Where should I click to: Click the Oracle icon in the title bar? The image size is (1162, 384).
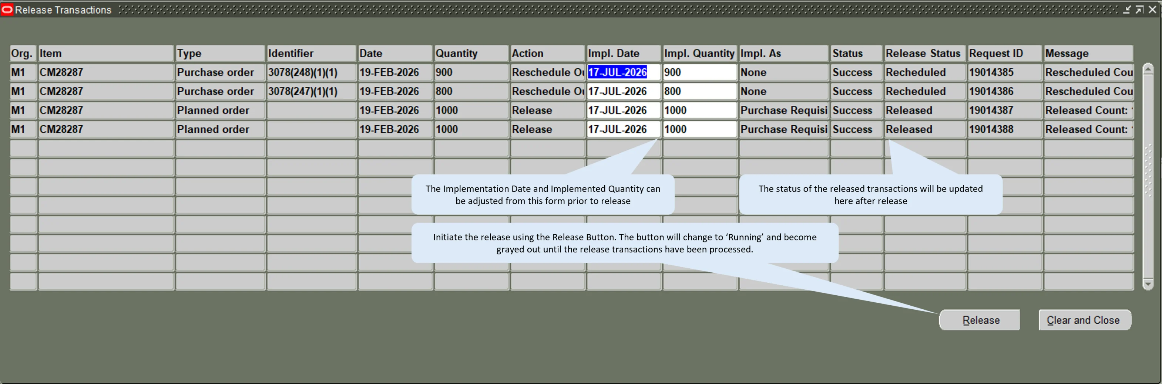click(x=7, y=10)
